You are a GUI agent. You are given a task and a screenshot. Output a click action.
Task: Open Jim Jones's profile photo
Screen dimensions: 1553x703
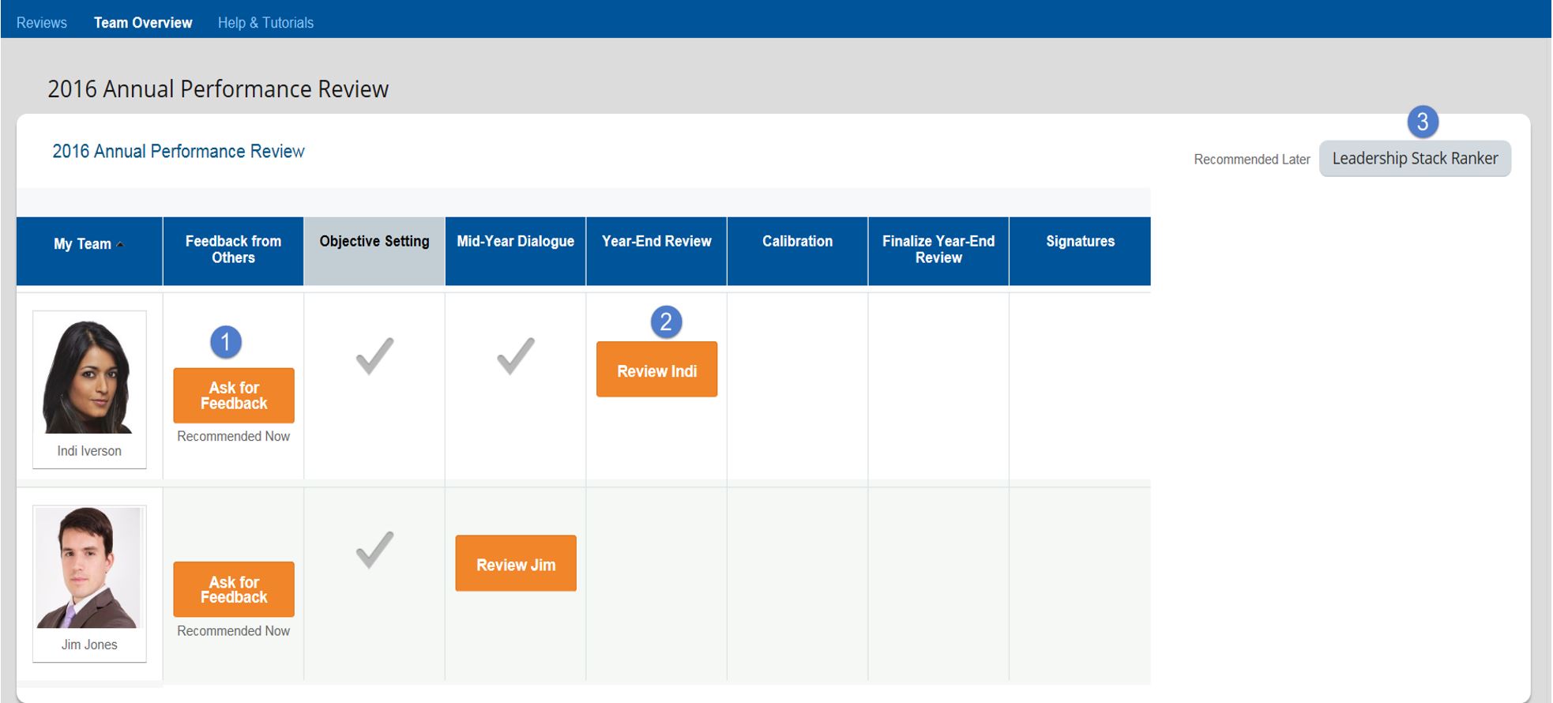[88, 568]
